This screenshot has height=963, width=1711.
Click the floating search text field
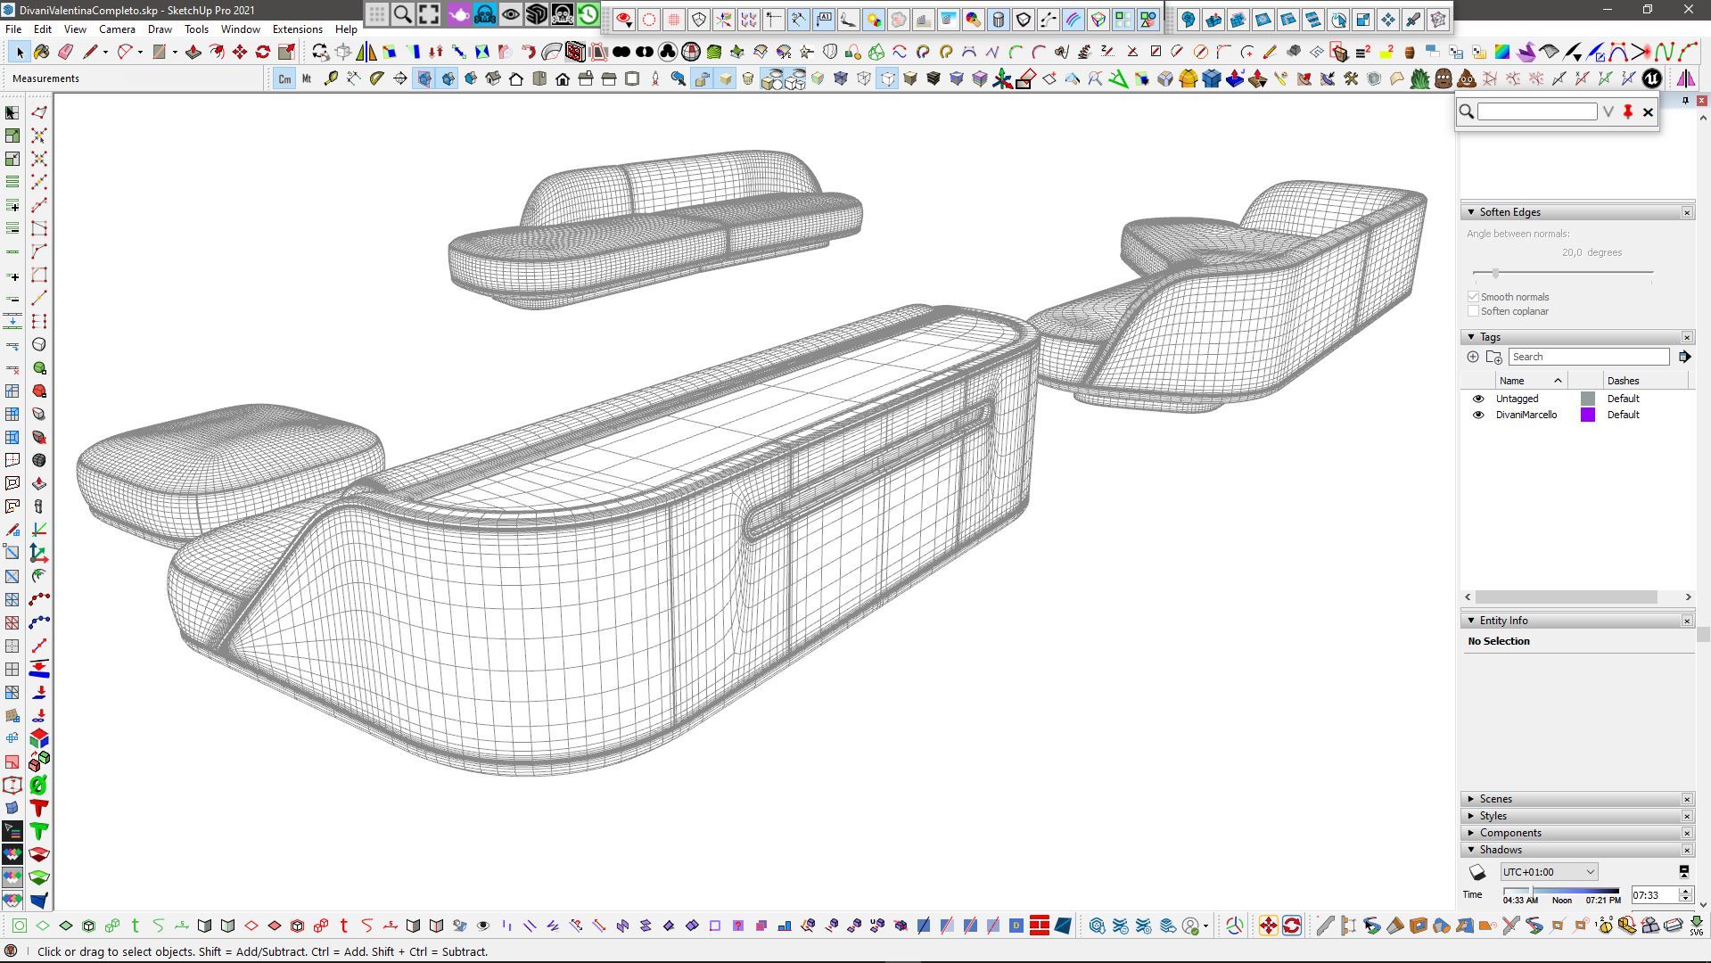1537,111
